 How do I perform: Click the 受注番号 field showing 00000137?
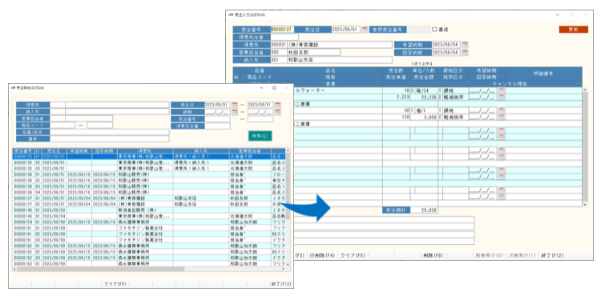(283, 30)
